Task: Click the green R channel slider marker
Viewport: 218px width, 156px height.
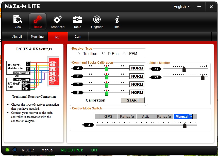Action: pyautogui.click(x=107, y=93)
